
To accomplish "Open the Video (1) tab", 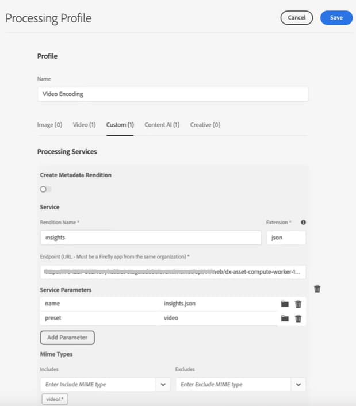I will 84,125.
